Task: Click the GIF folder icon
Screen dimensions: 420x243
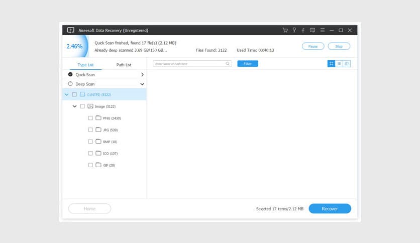Action: pyautogui.click(x=98, y=165)
